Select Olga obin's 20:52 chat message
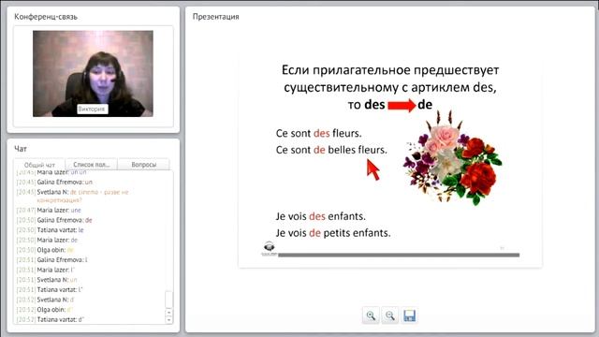This screenshot has height=337, width=599. pyautogui.click(x=45, y=310)
